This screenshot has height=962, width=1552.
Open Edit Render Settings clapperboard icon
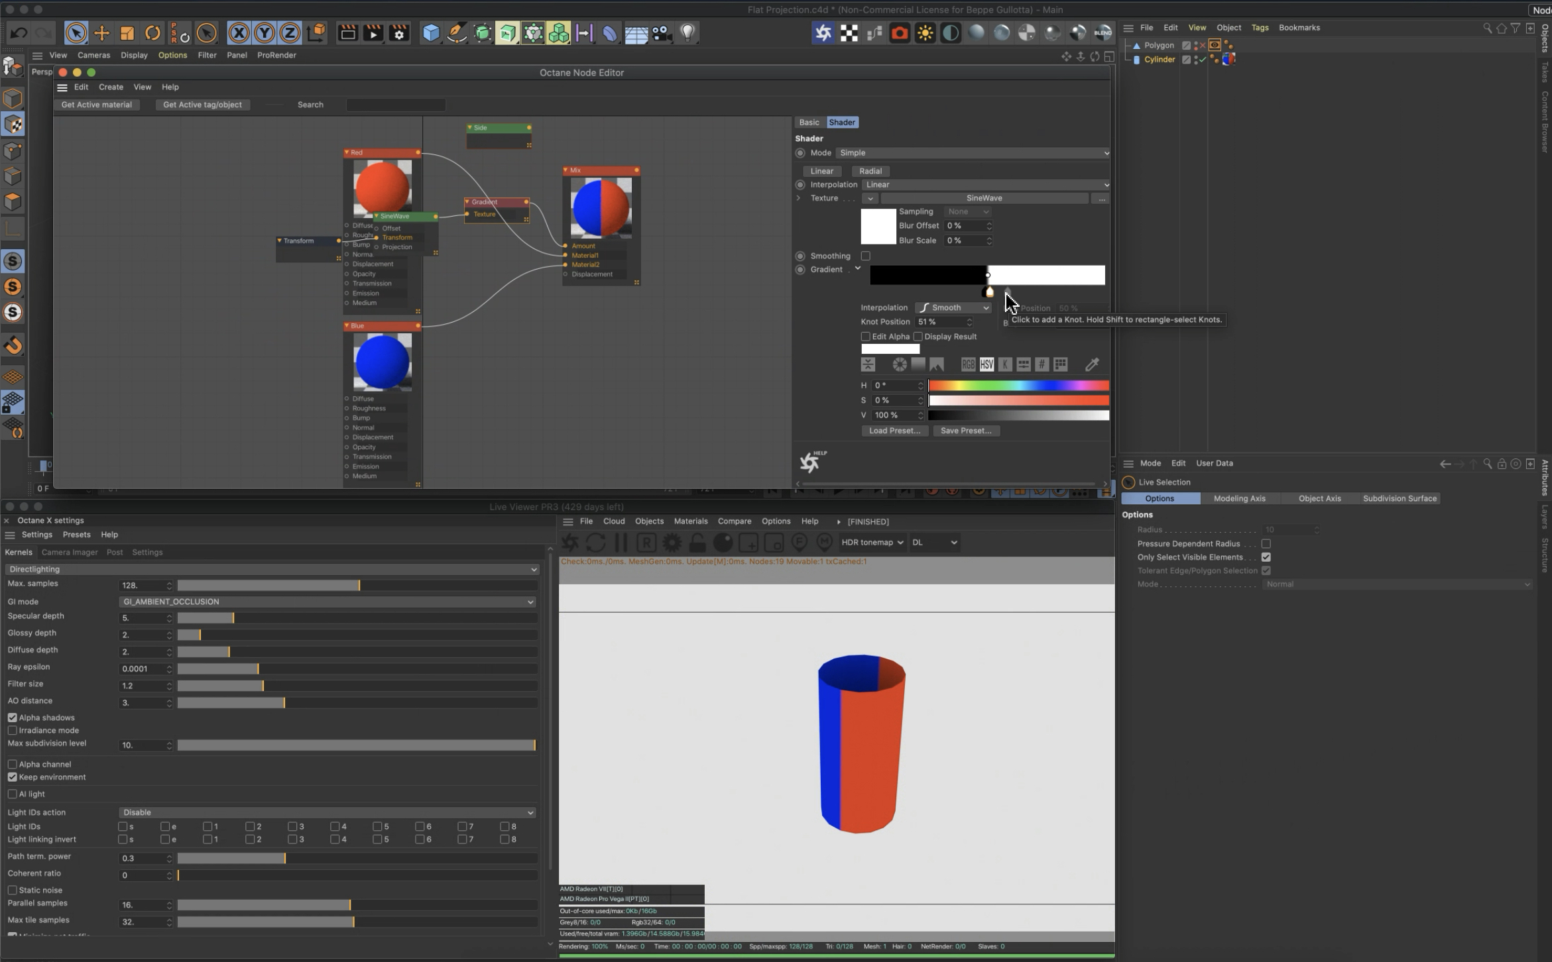[x=399, y=32]
